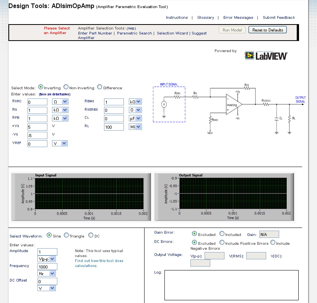
Task: Click the Reset to Defaults button
Action: click(268, 30)
